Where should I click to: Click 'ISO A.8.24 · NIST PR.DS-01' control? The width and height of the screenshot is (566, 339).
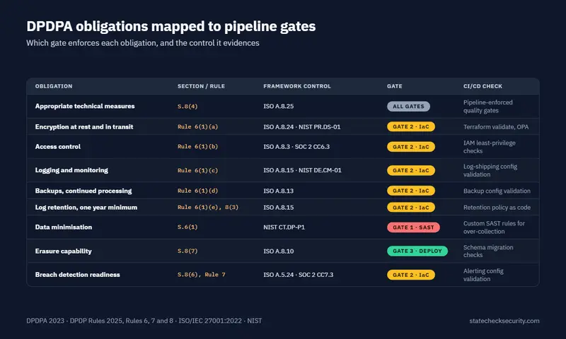(302, 127)
